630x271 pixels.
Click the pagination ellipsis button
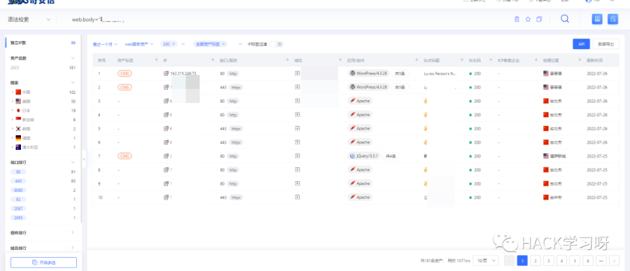click(x=601, y=260)
